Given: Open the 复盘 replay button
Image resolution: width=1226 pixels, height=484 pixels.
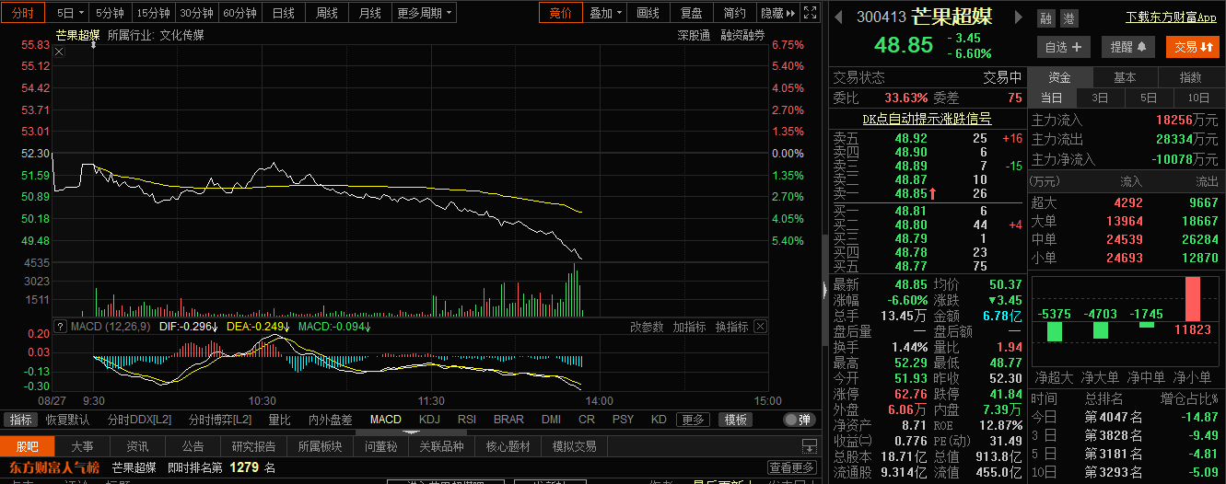Looking at the screenshot, I should coord(692,13).
